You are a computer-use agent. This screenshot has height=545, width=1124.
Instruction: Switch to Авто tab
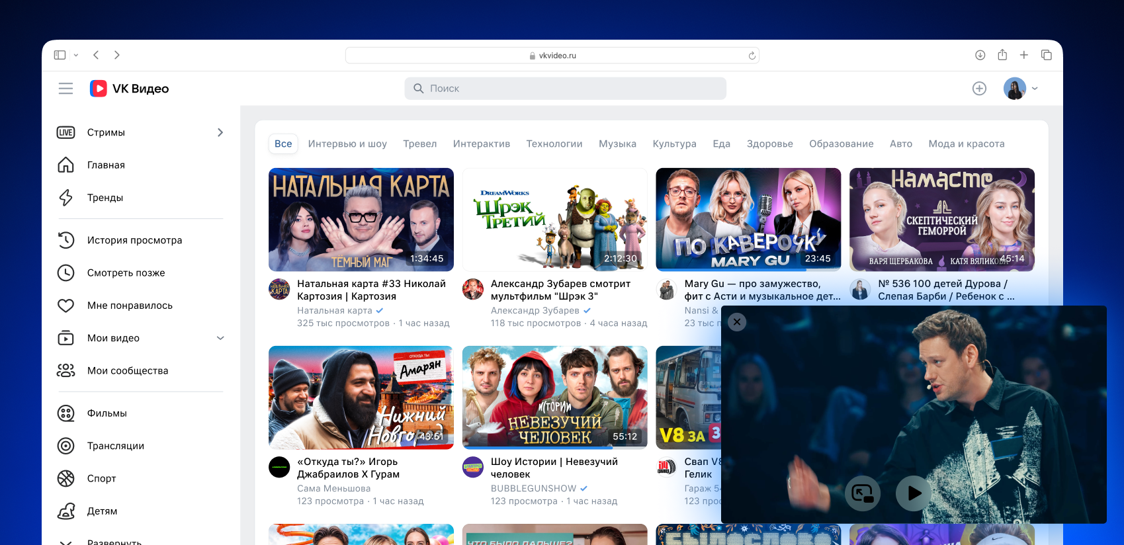click(901, 144)
